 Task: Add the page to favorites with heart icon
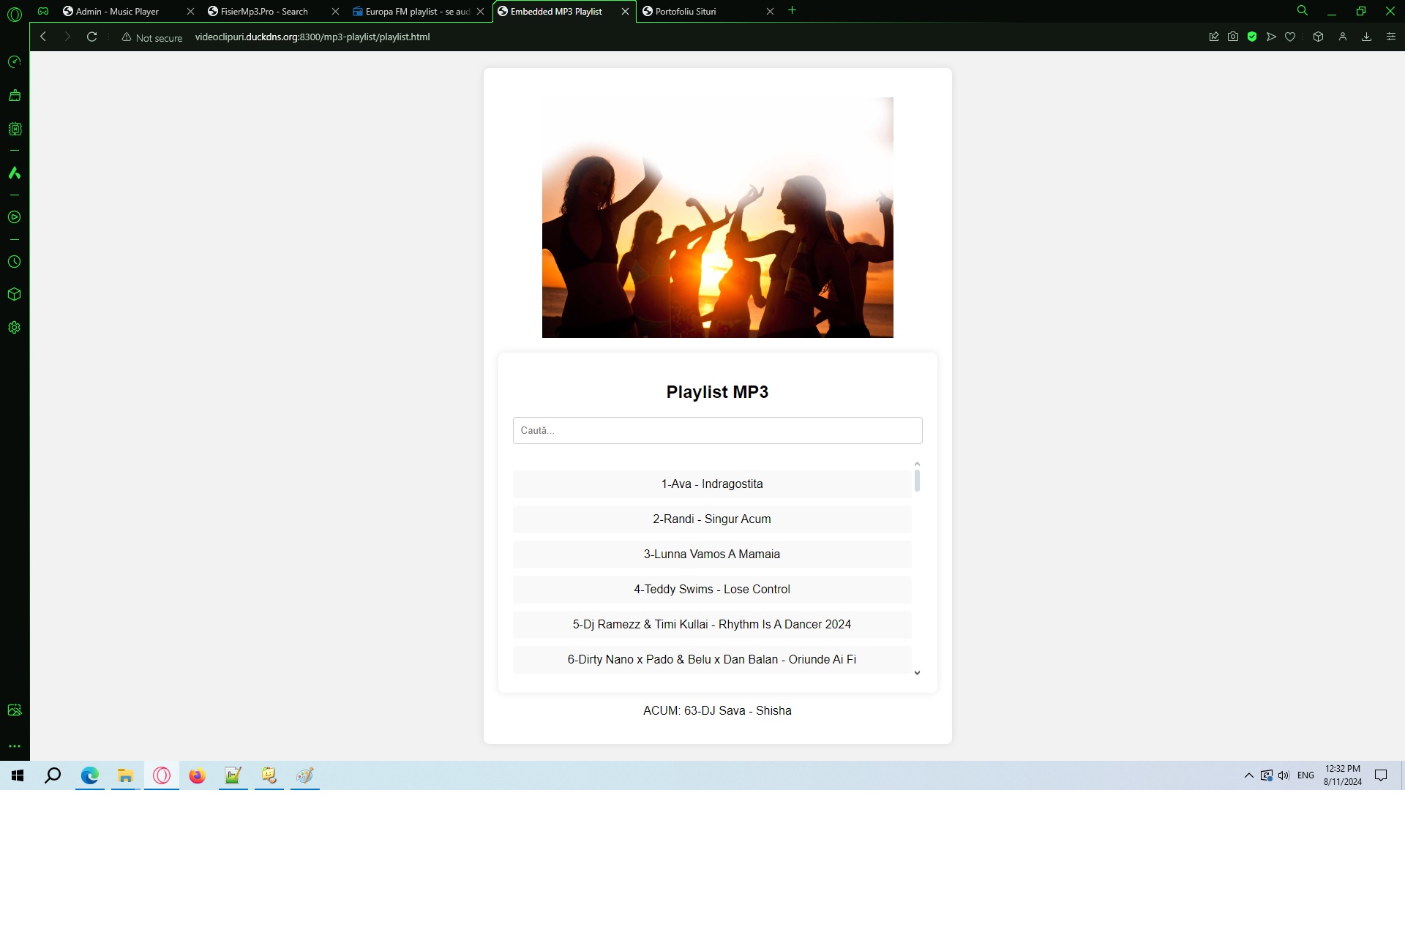point(1290,36)
